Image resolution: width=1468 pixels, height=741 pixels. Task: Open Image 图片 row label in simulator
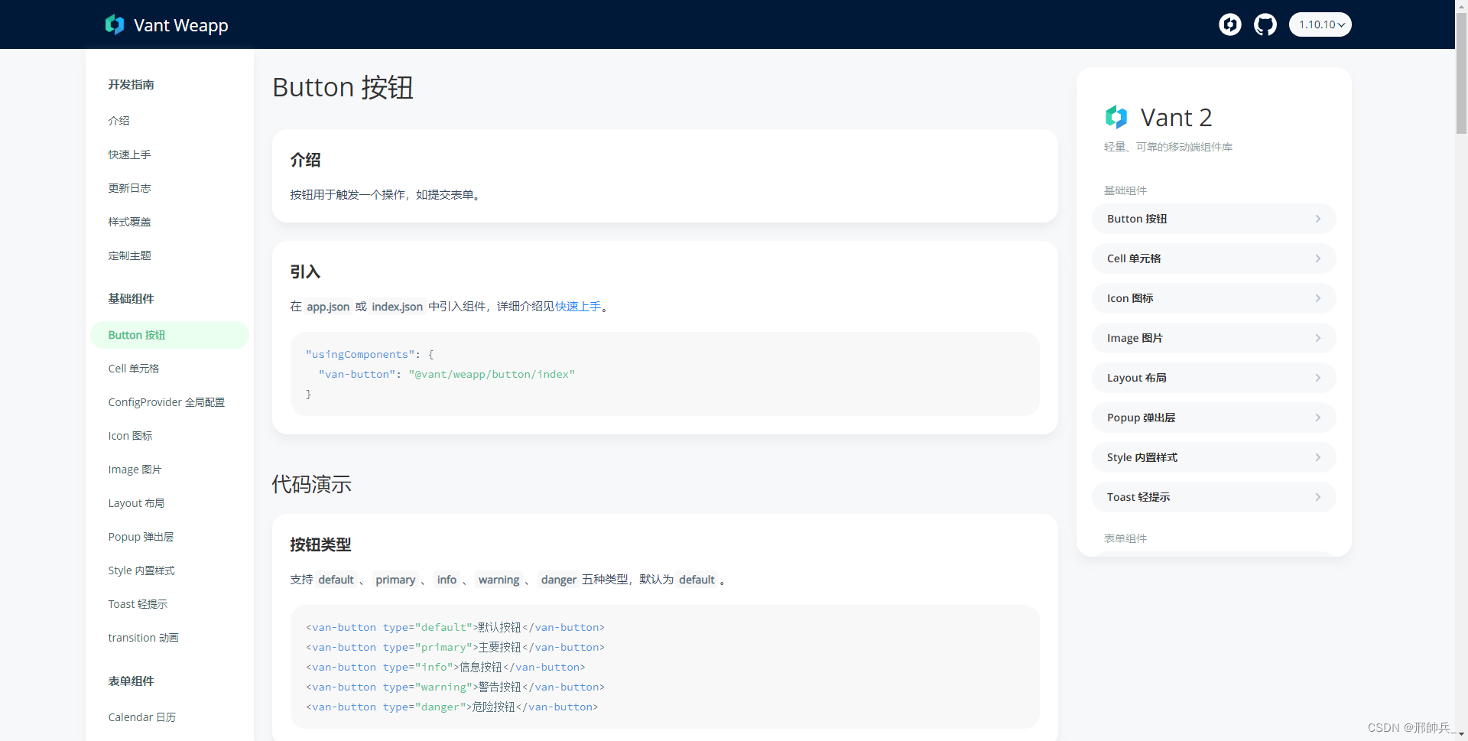coord(1135,338)
